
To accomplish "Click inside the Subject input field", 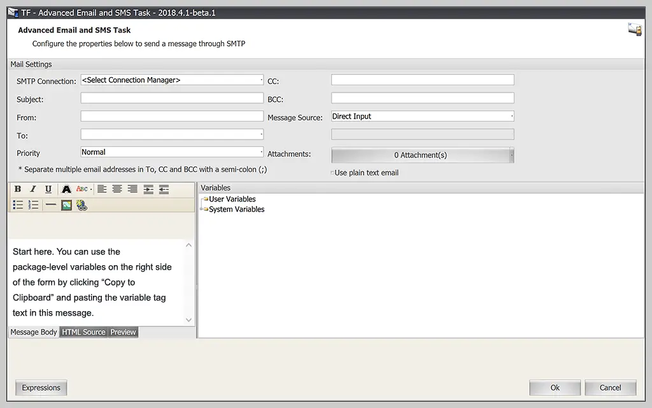I will (172, 98).
